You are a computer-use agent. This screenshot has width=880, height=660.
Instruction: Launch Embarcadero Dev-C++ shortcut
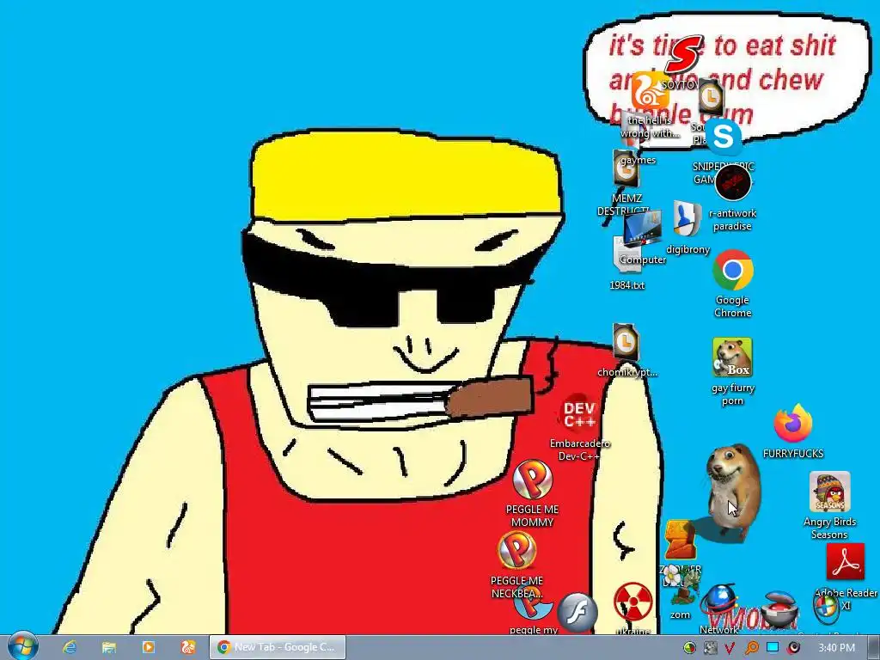579,414
